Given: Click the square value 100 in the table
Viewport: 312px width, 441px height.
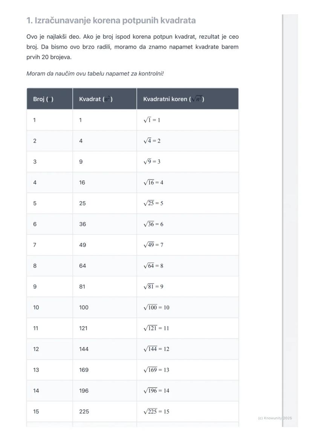Looking at the screenshot, I should [x=84, y=307].
